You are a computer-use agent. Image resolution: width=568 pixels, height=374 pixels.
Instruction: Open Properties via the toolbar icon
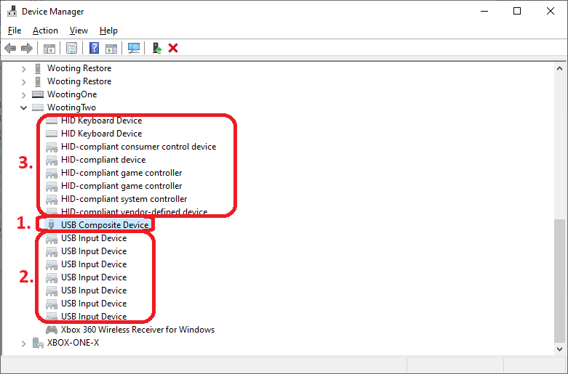click(x=71, y=48)
